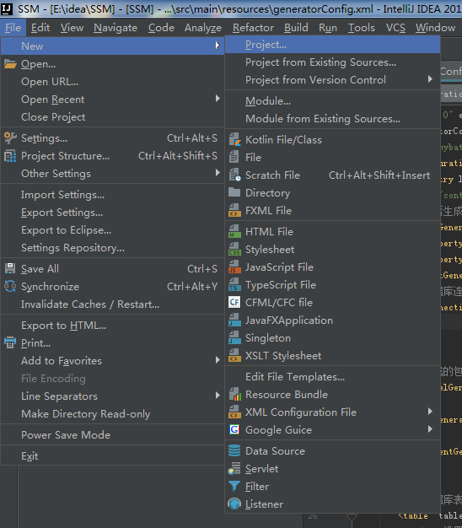Click the FXML File icon
The image size is (462, 528).
234,210
